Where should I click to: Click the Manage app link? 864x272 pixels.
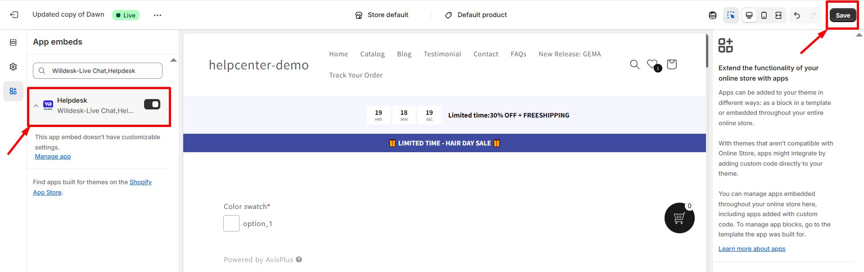53,156
